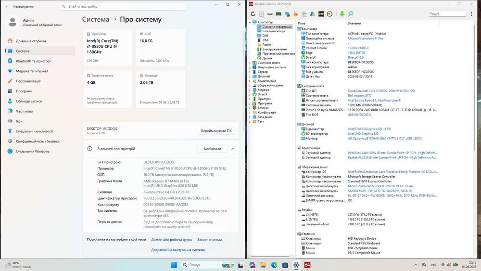481x271 pixels.
Task: Start the AIDA64 stability test flame icon
Action: [296, 14]
